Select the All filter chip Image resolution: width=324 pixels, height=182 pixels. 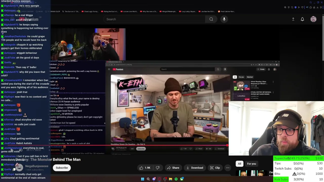click(239, 164)
